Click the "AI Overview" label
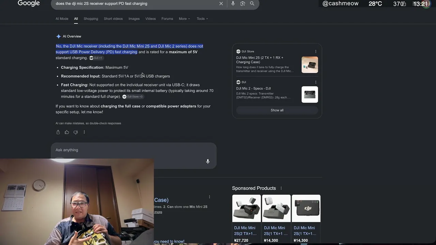 (x=72, y=36)
